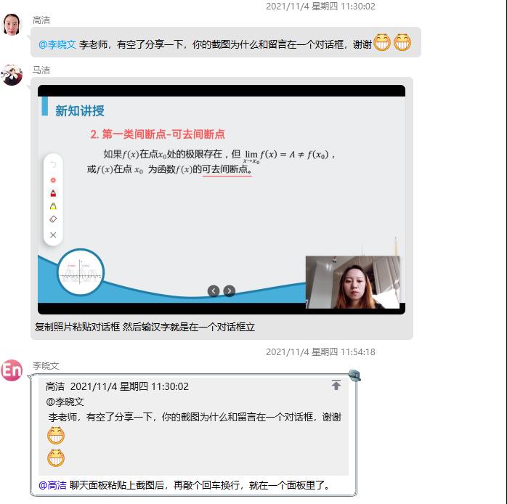Viewport: 507px width, 504px height.
Task: Click the @李晓文 text inside quoted block
Action: 65,402
